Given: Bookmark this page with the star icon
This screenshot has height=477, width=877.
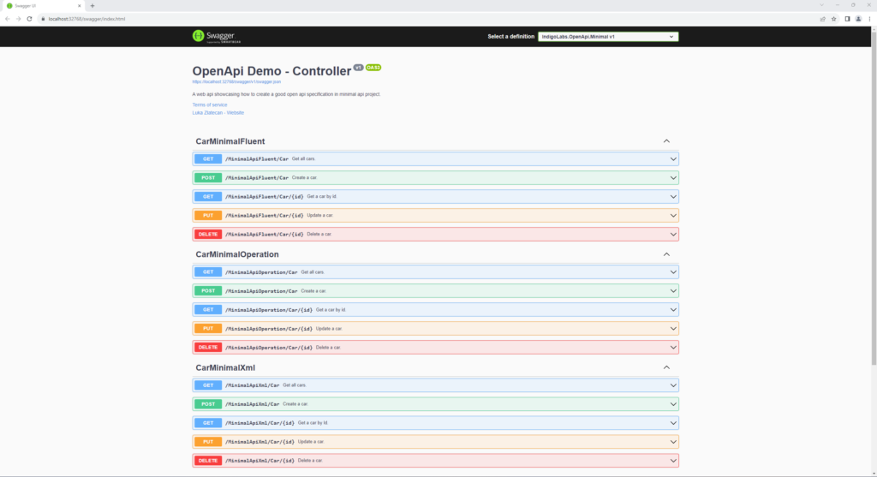Looking at the screenshot, I should click(834, 18).
